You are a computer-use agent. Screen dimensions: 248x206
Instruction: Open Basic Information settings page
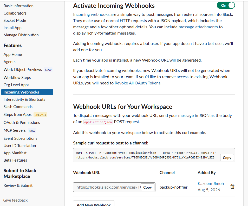coord(18,6)
